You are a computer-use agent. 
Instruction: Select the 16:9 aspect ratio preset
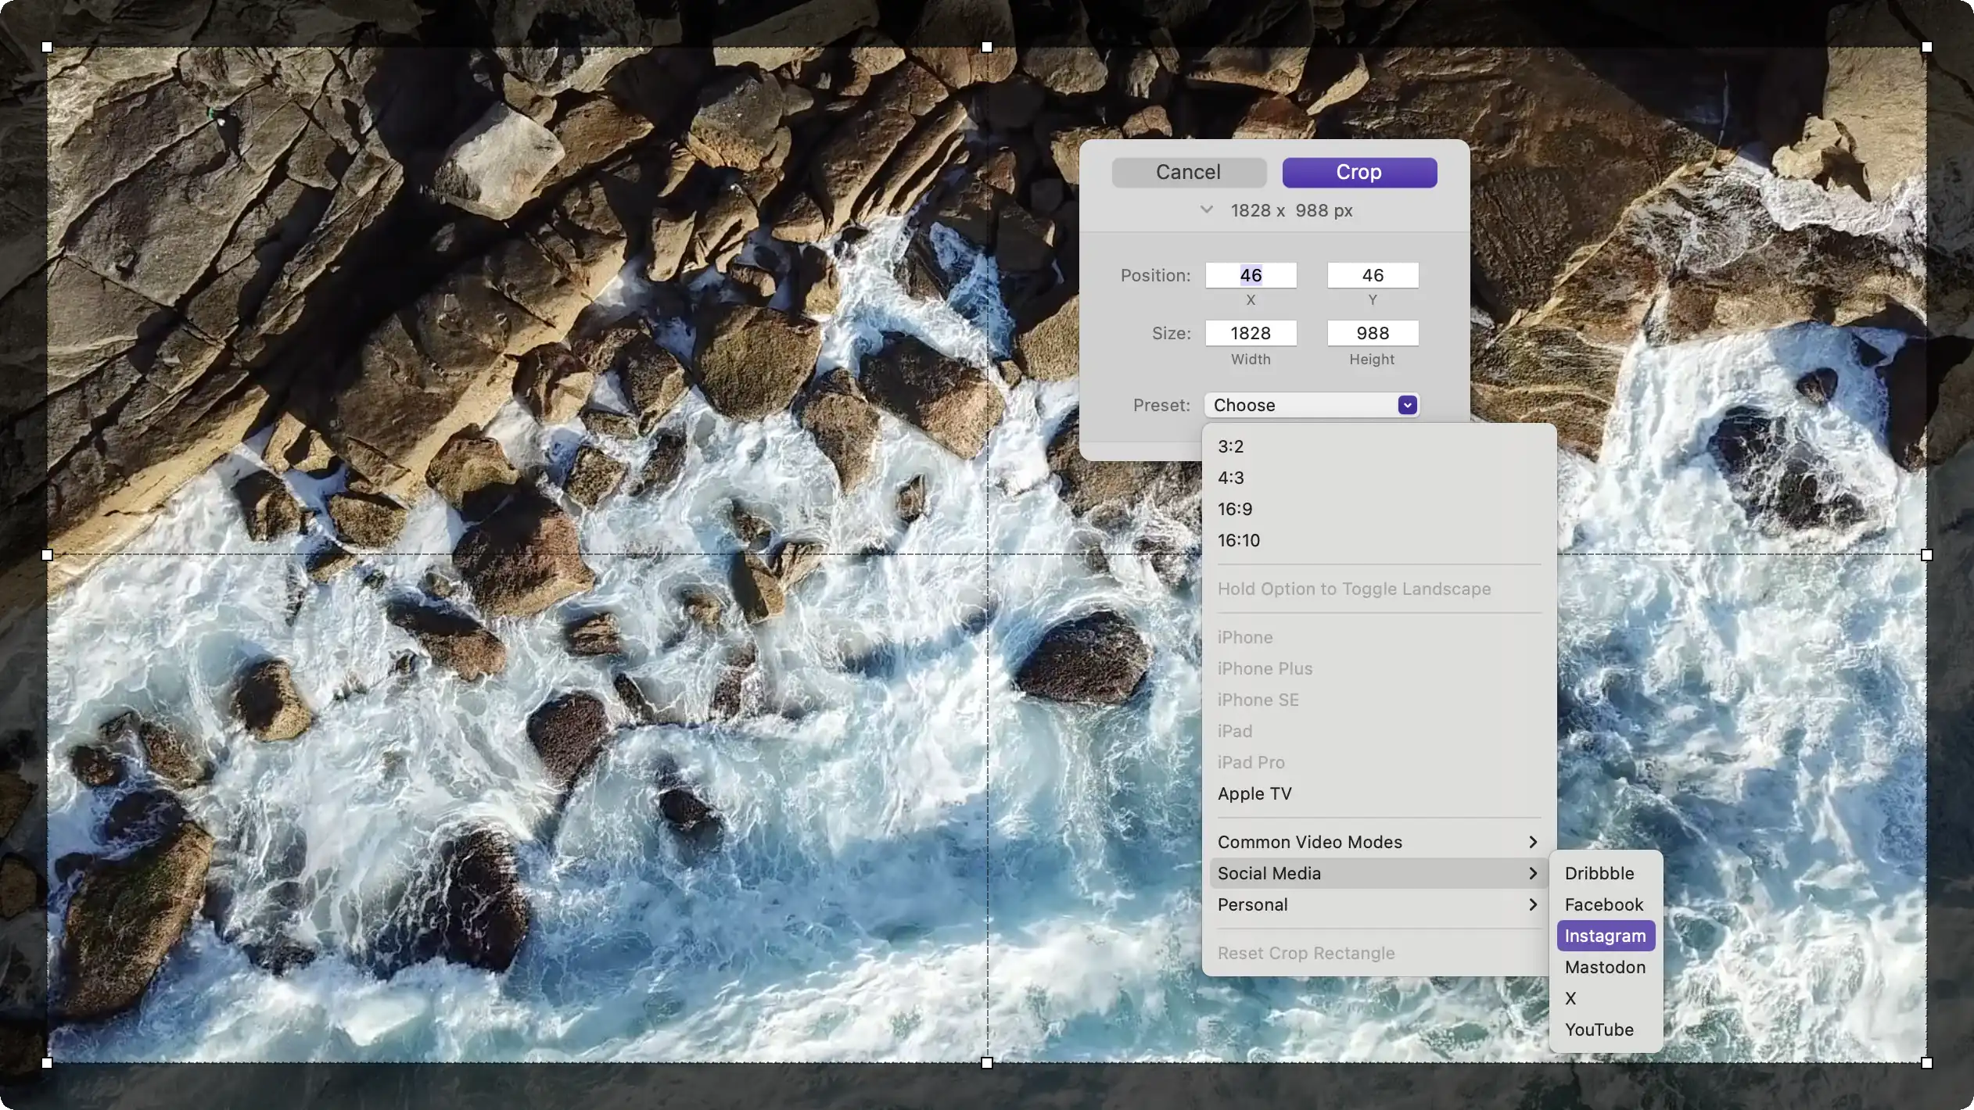click(1235, 509)
